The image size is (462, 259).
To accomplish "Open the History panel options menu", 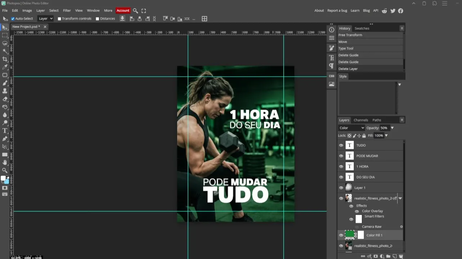I will click(x=402, y=28).
